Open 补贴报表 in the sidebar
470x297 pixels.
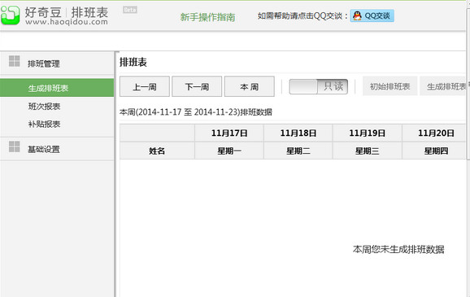pyautogui.click(x=45, y=124)
